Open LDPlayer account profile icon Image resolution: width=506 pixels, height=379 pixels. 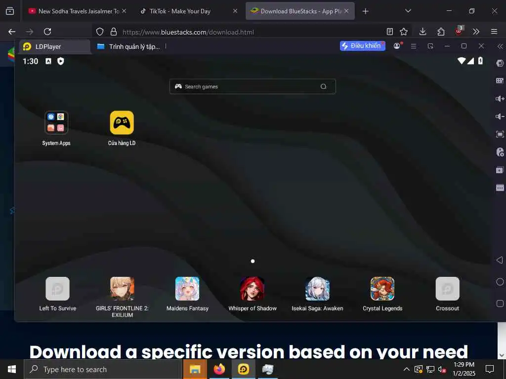click(x=397, y=46)
